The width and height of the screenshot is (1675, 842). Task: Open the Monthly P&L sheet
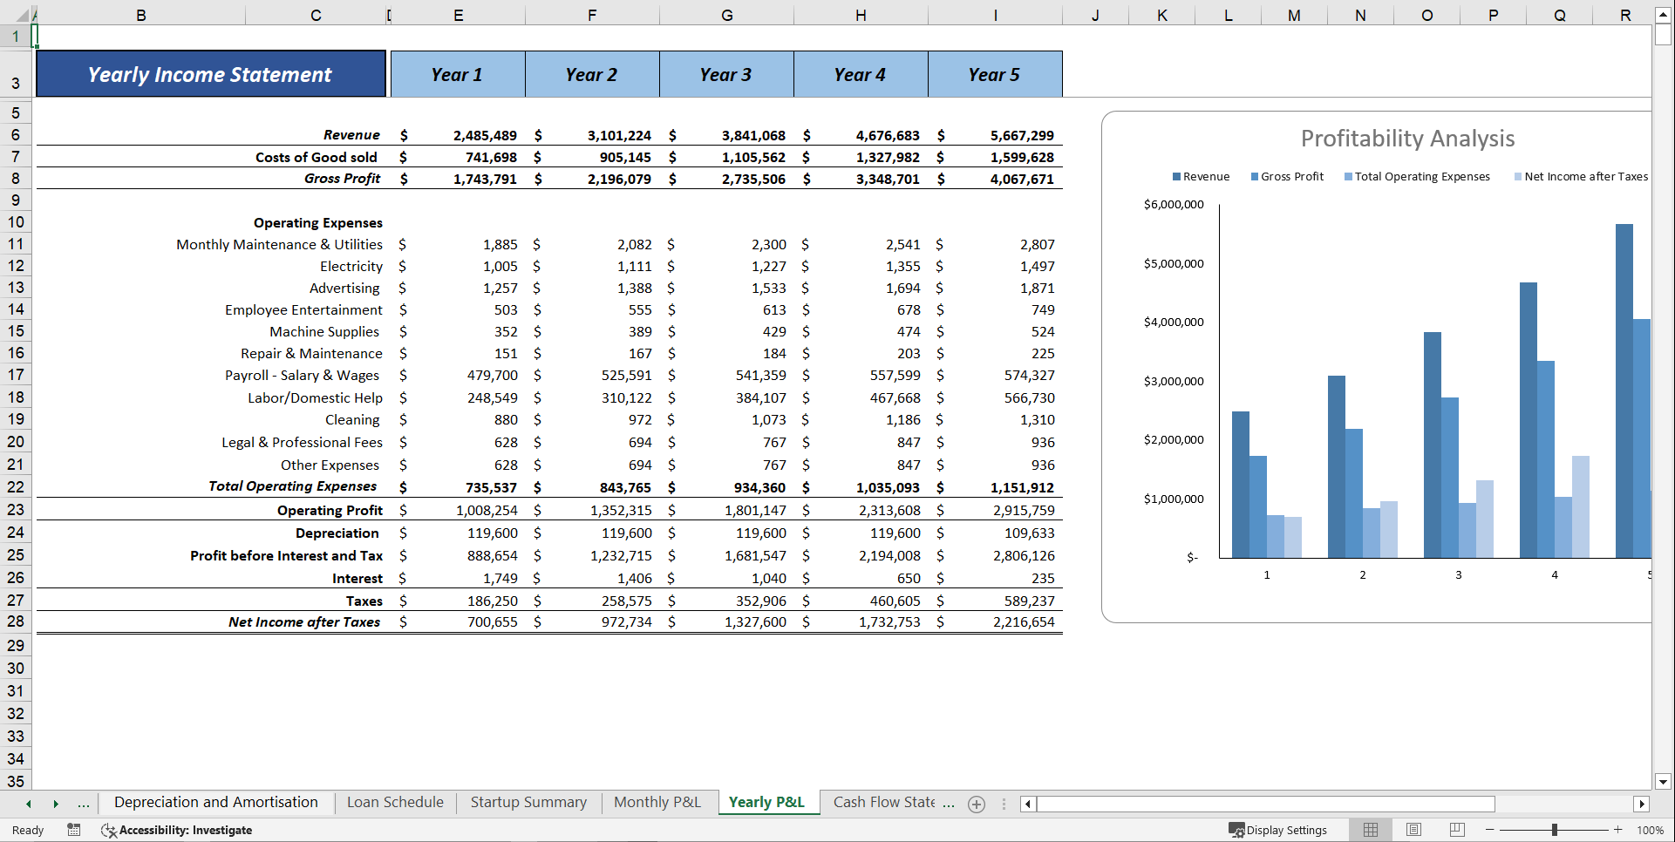click(x=657, y=802)
